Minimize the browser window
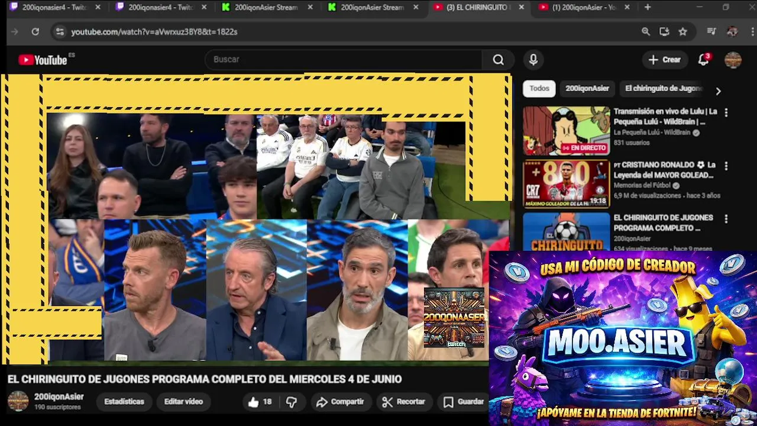Screen dimensions: 757x426 click(700, 7)
